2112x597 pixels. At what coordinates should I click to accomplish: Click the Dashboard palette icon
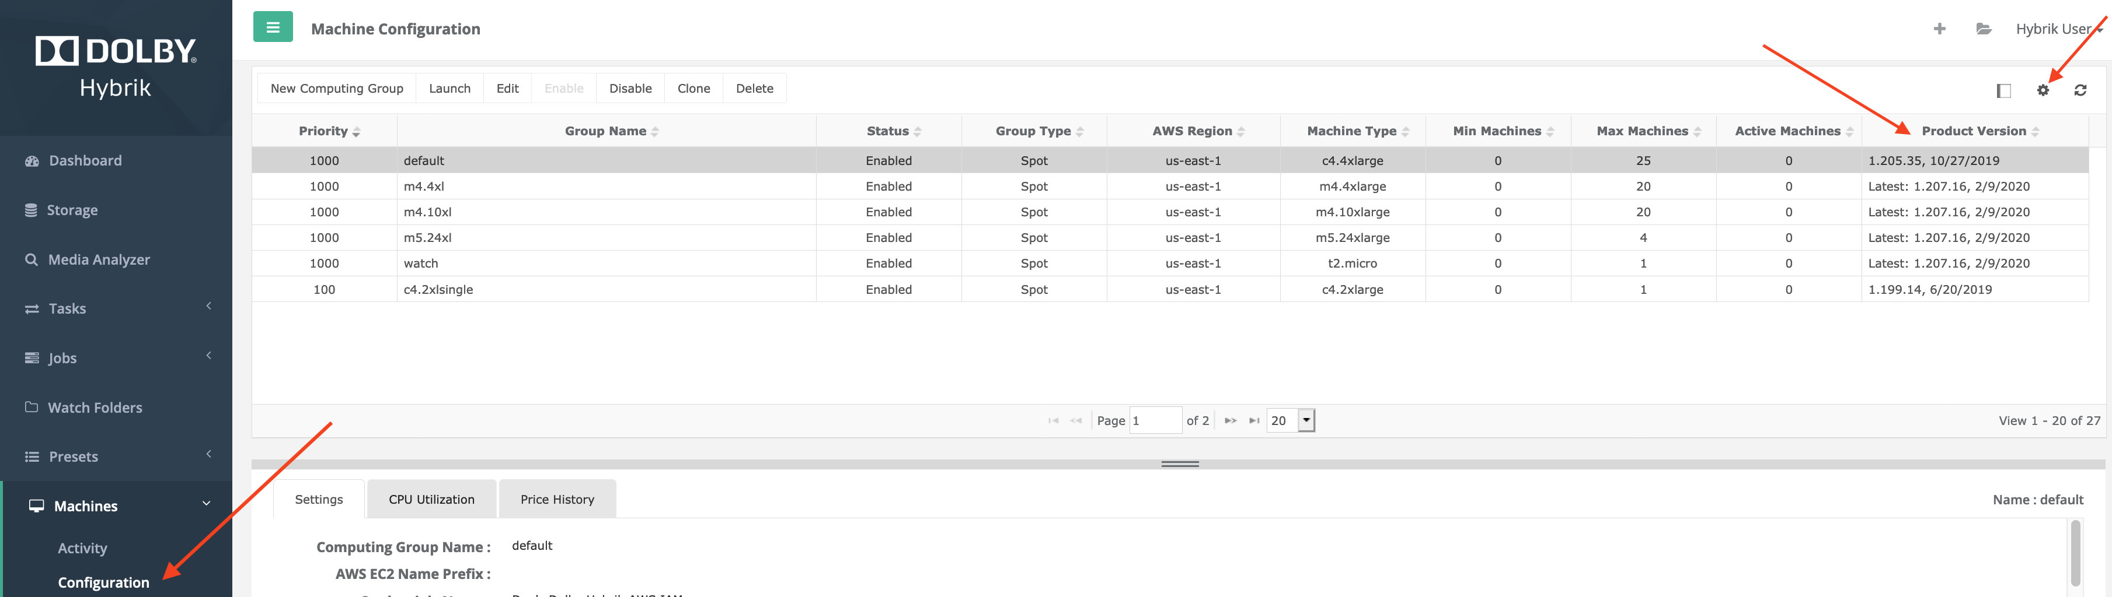pos(32,161)
